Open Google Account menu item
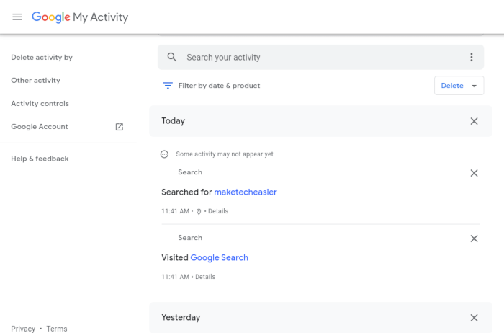Viewport: 504px width, 333px height. [39, 127]
